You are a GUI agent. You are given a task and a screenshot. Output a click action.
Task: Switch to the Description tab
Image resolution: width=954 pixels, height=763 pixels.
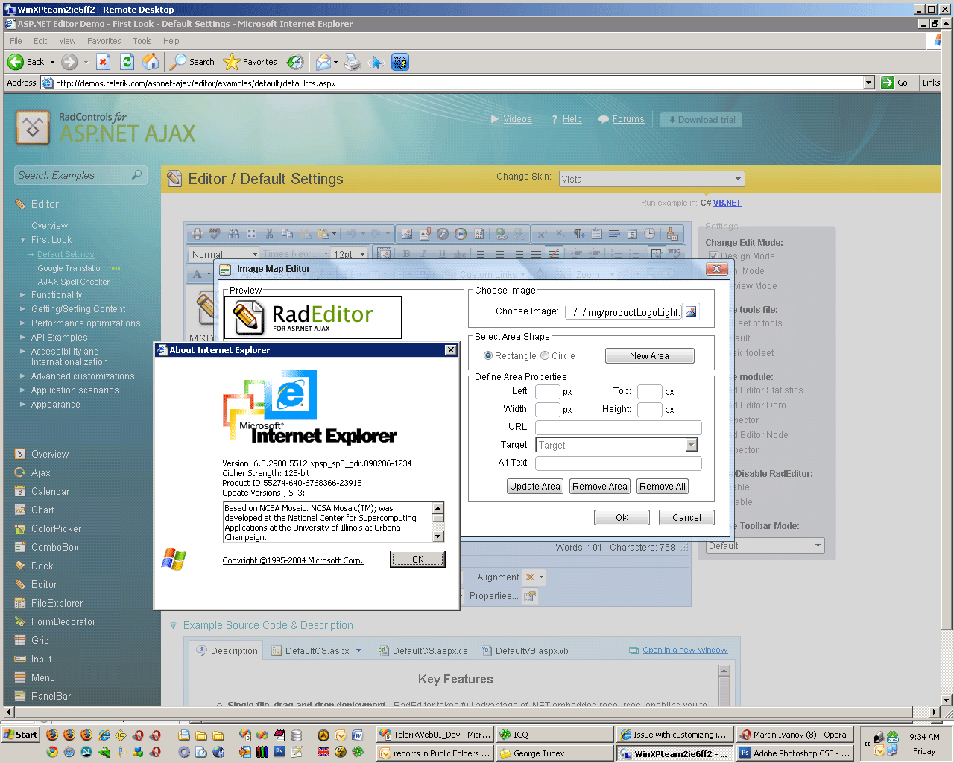click(227, 650)
